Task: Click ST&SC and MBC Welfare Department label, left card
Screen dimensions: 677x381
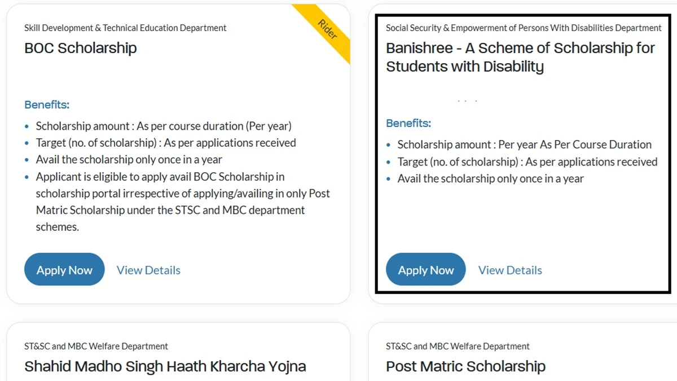Action: pos(96,346)
